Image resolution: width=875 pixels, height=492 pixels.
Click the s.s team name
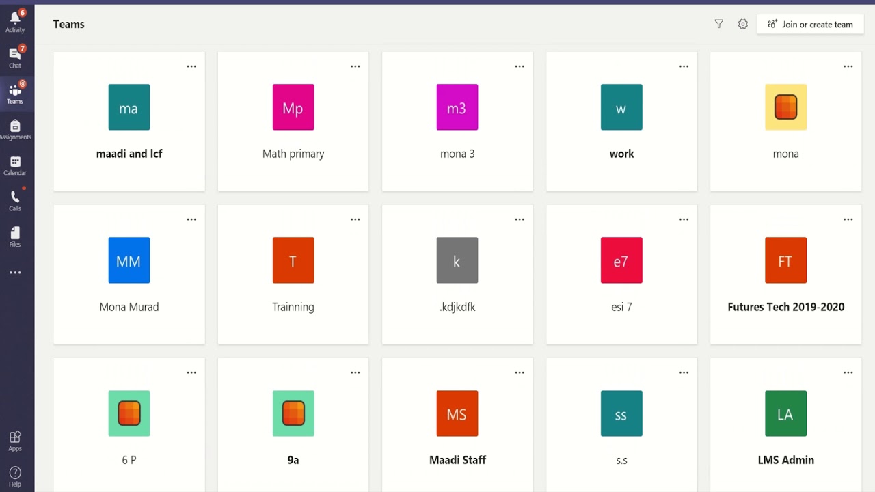coord(621,461)
